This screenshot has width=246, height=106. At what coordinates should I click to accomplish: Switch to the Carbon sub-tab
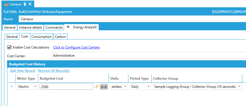coord(61,37)
